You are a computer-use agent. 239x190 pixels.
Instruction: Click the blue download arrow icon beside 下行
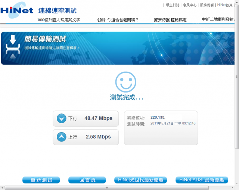click(x=61, y=118)
